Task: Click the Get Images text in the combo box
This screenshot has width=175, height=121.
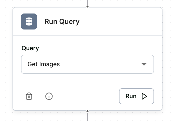Action: pyautogui.click(x=43, y=64)
